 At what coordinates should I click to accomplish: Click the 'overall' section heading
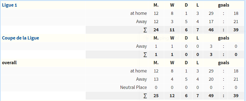click(x=9, y=63)
